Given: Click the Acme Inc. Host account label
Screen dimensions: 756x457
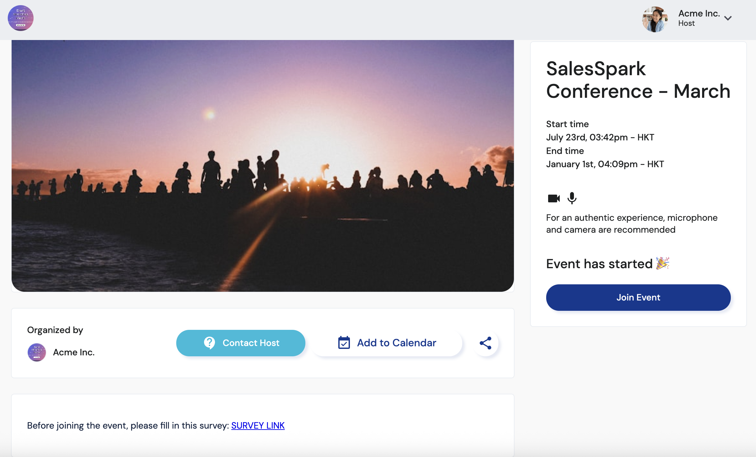Looking at the screenshot, I should click(699, 18).
